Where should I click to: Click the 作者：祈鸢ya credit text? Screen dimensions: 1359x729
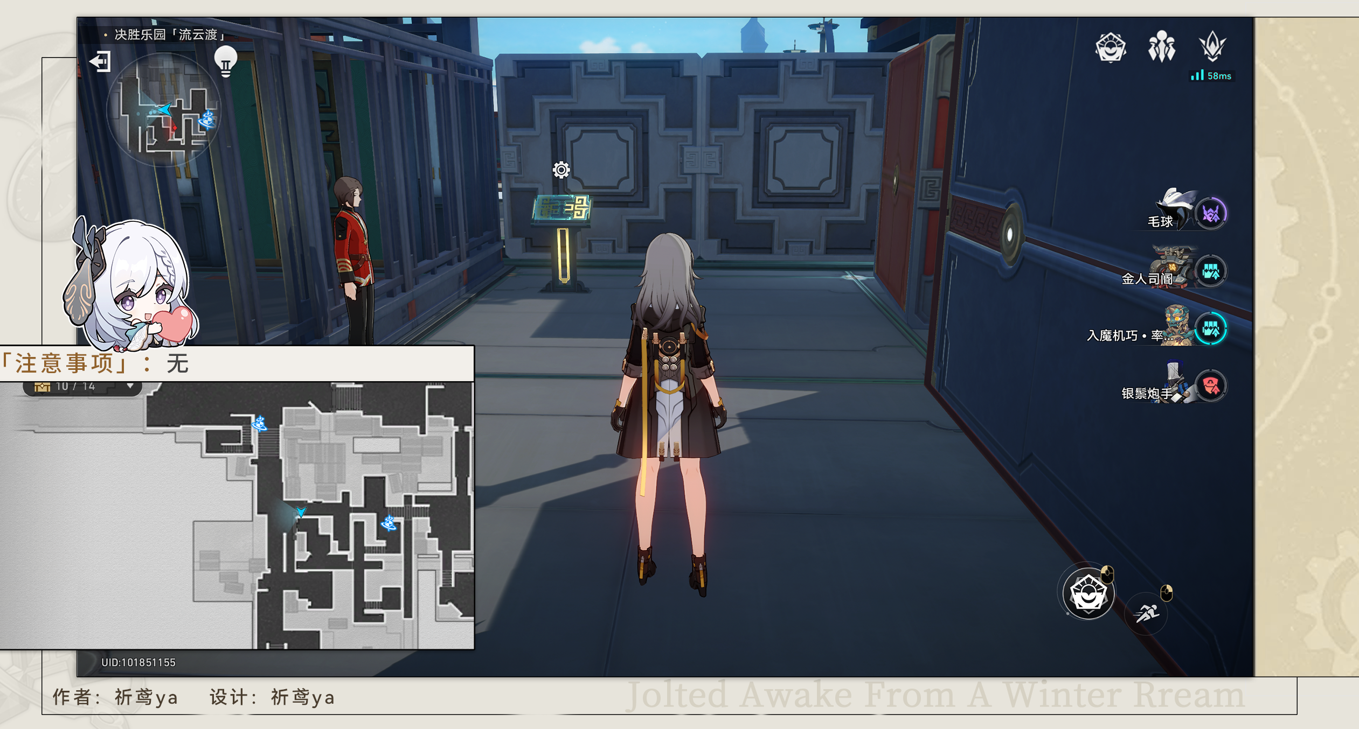(x=115, y=697)
